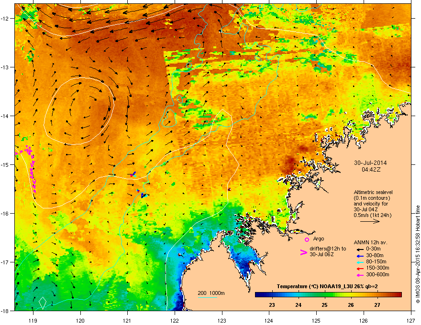Image resolution: width=421 pixels, height=325 pixels.
Task: Select the magenta 300-600m ANMN arrow symbol
Action: [x=360, y=275]
